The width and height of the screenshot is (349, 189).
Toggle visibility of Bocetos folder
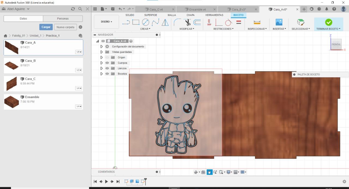[x=107, y=74]
